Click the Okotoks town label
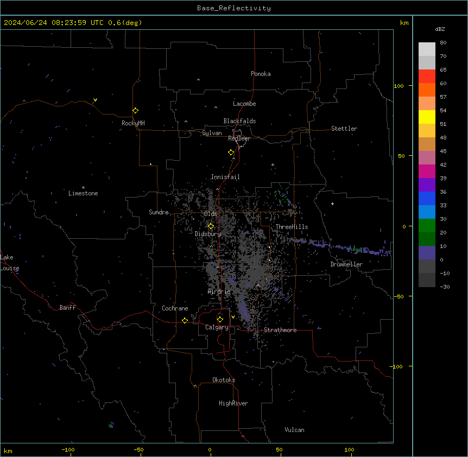The height and width of the screenshot is (457, 468). click(224, 380)
